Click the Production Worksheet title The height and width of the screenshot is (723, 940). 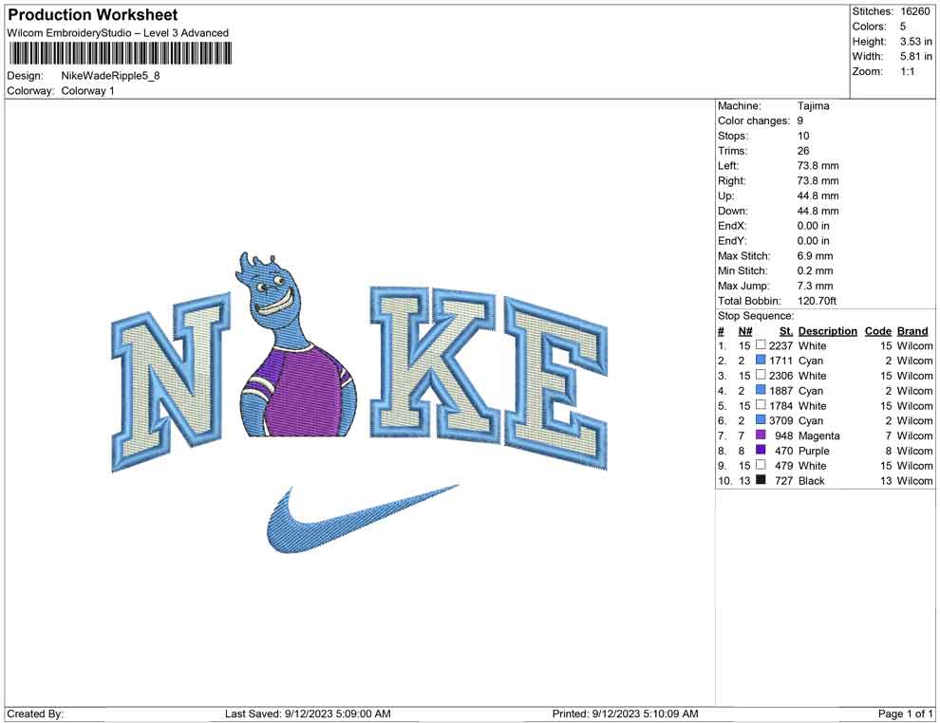pyautogui.click(x=93, y=15)
